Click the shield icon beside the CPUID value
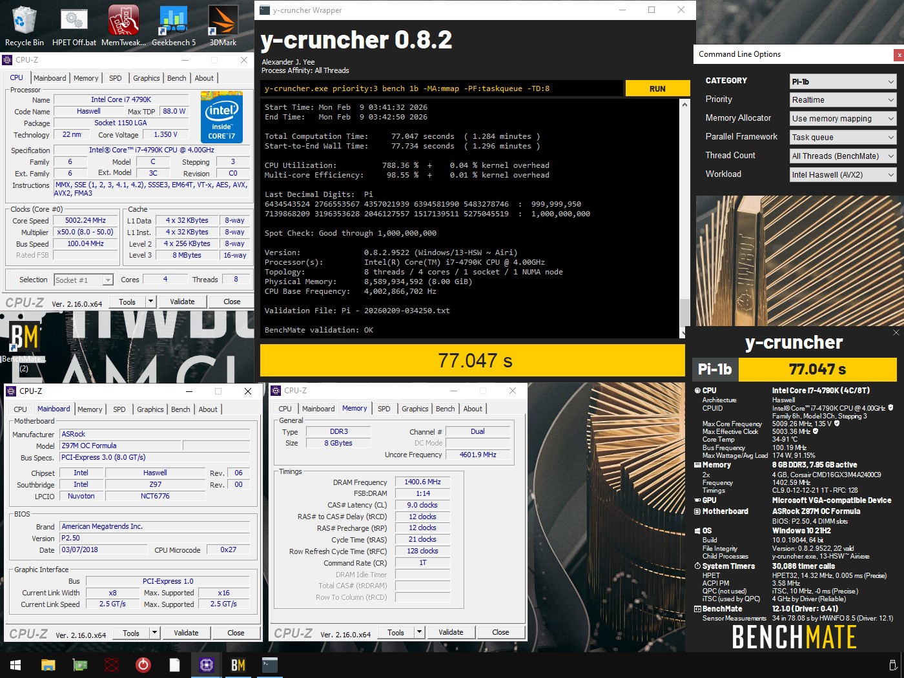The width and height of the screenshot is (904, 678). [x=890, y=407]
